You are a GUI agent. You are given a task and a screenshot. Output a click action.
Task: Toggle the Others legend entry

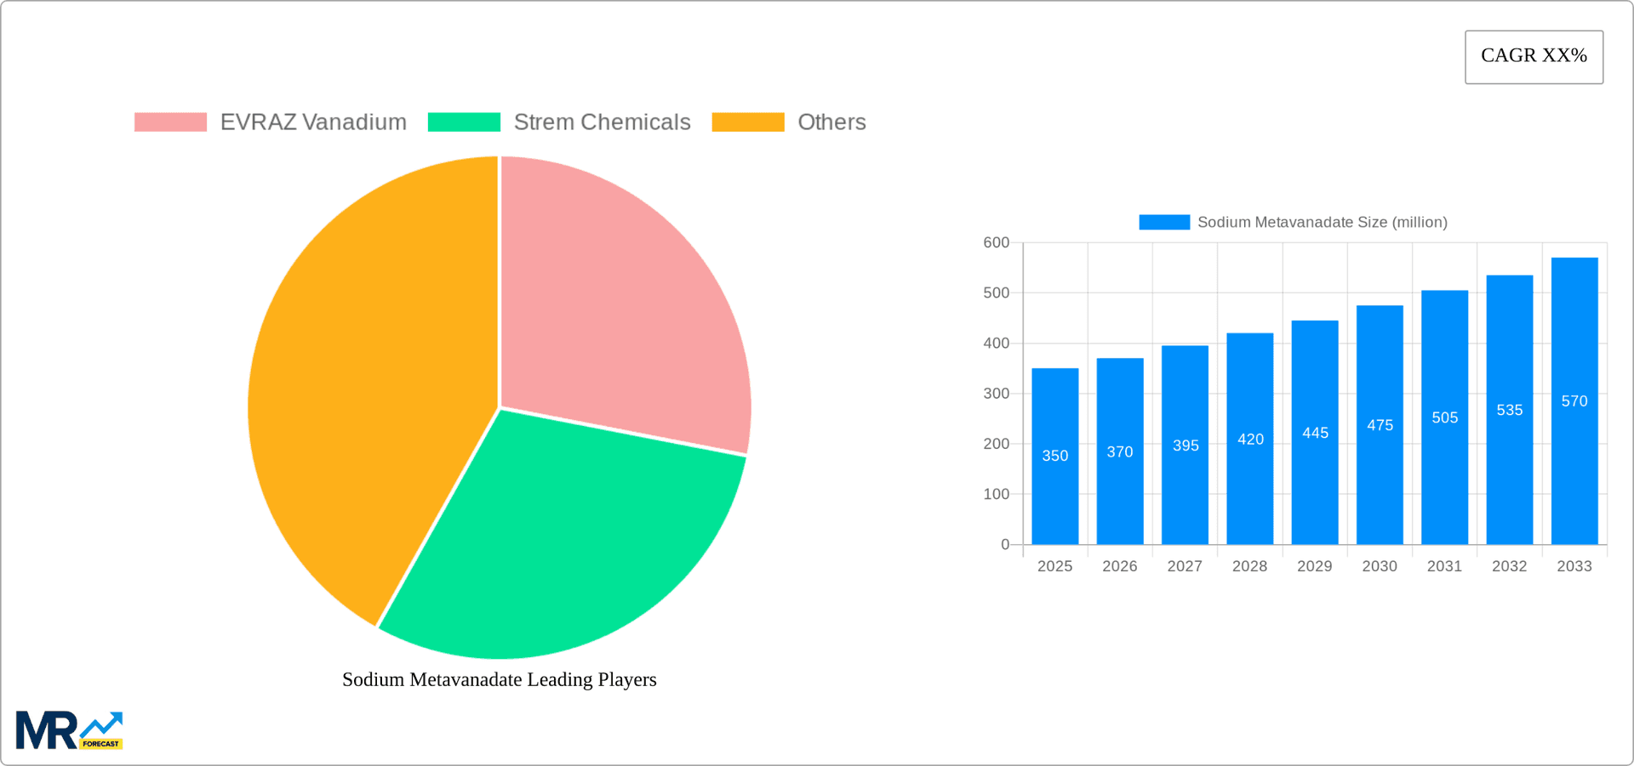pyautogui.click(x=831, y=122)
